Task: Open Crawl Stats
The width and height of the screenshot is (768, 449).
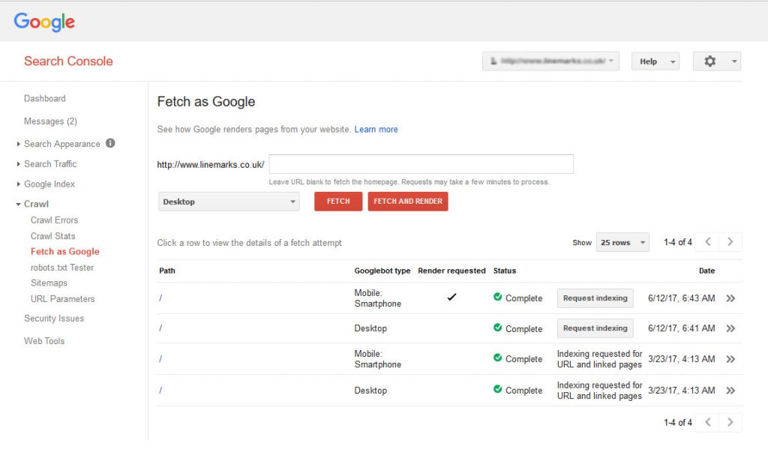Action: pyautogui.click(x=53, y=236)
